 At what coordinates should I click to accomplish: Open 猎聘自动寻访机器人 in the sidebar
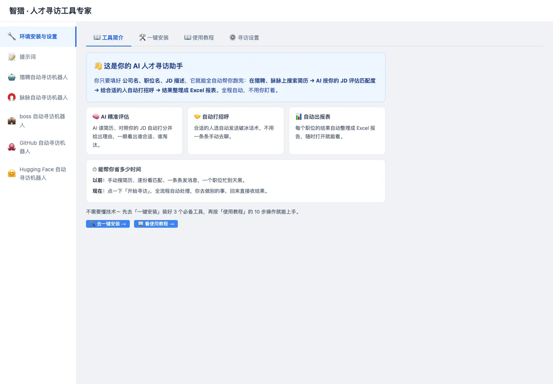pyautogui.click(x=38, y=77)
